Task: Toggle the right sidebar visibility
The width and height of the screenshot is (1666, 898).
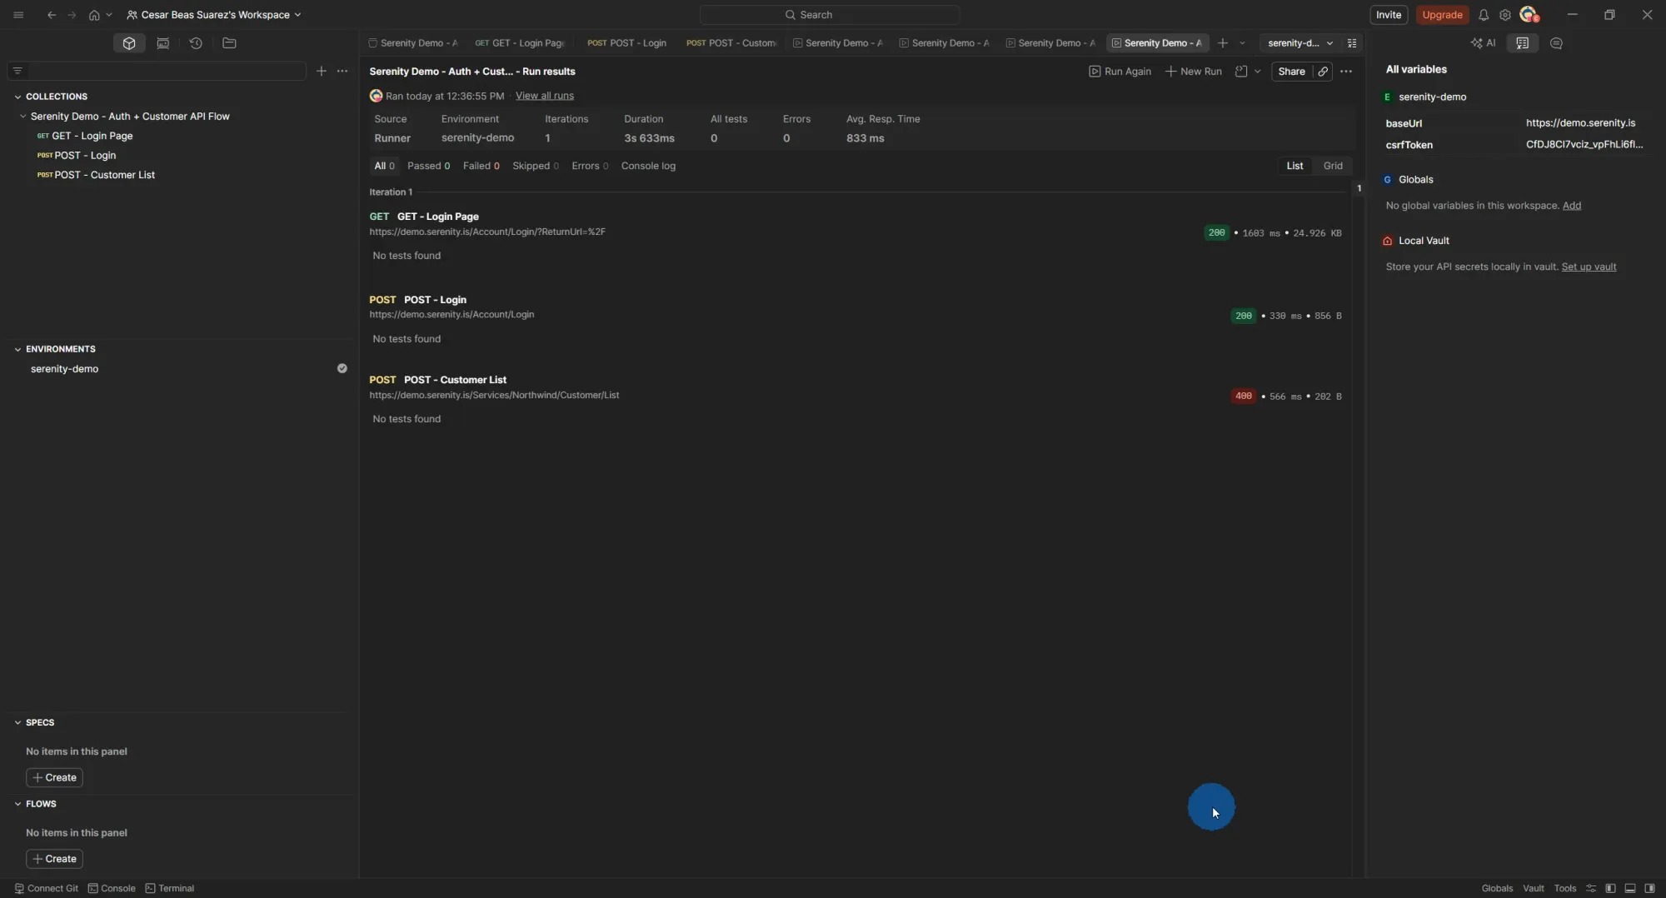Action: (x=1652, y=888)
